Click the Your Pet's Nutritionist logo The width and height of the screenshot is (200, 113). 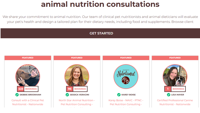[x=126, y=76]
